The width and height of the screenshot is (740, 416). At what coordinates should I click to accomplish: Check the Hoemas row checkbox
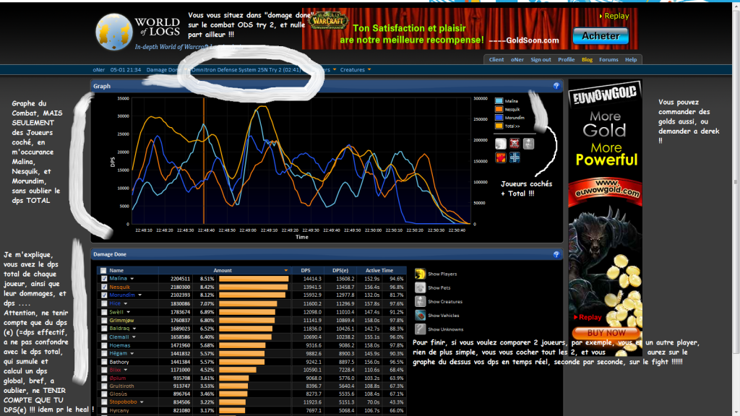click(x=104, y=345)
